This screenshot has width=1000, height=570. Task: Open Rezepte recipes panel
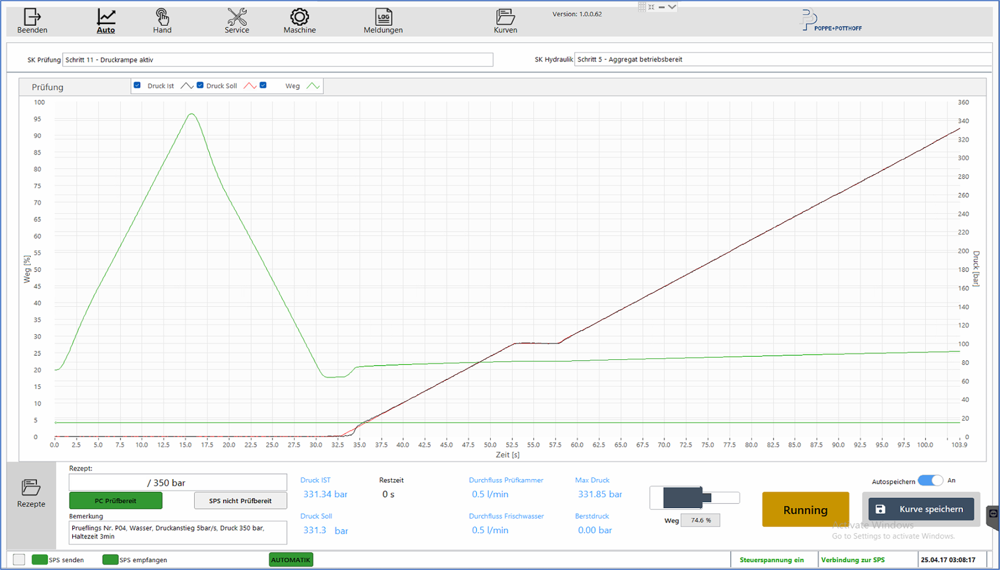31,493
